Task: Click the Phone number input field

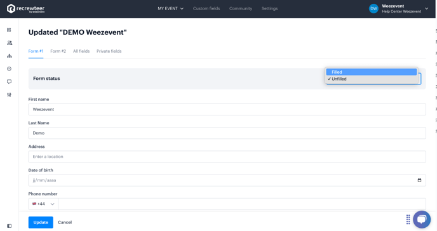Action: (242, 204)
